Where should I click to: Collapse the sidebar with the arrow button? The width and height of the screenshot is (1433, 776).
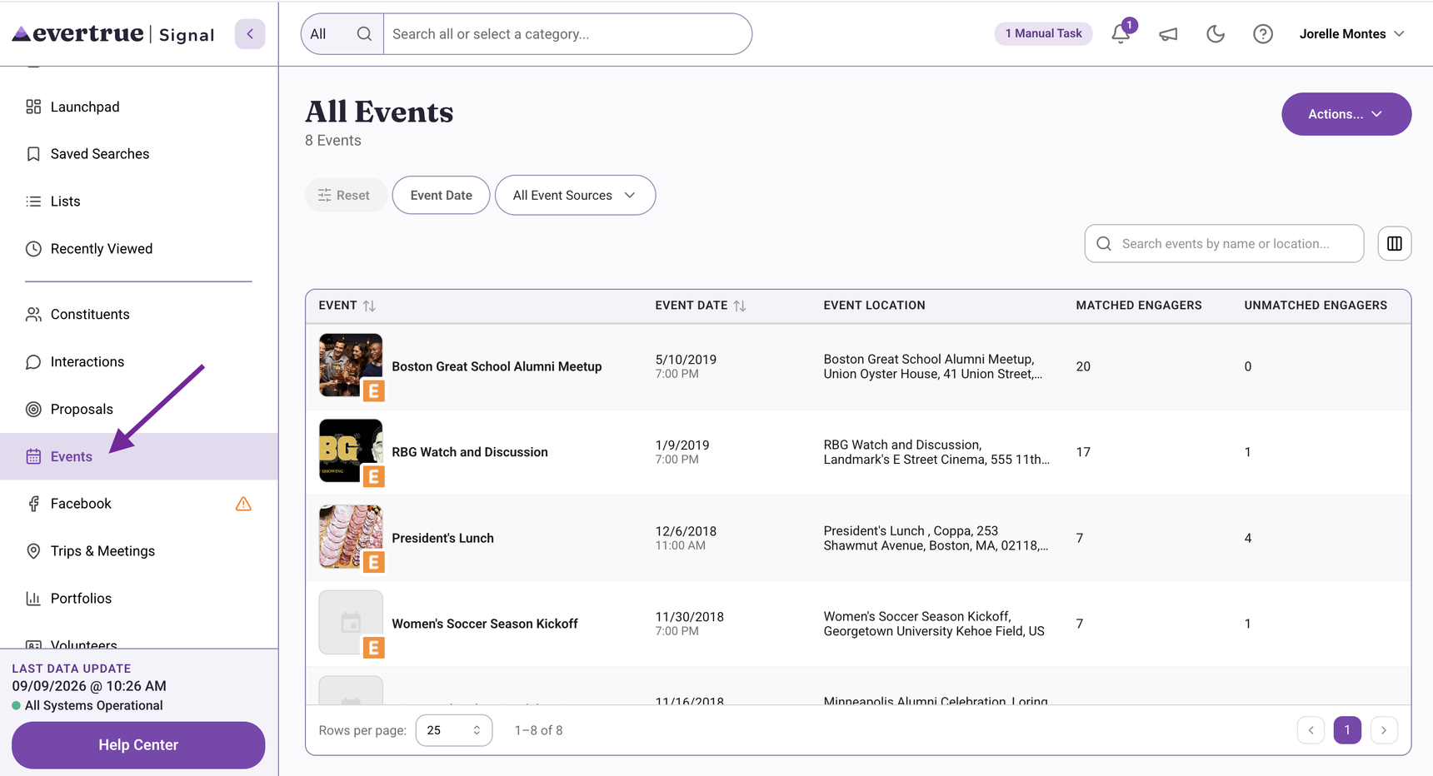click(250, 34)
